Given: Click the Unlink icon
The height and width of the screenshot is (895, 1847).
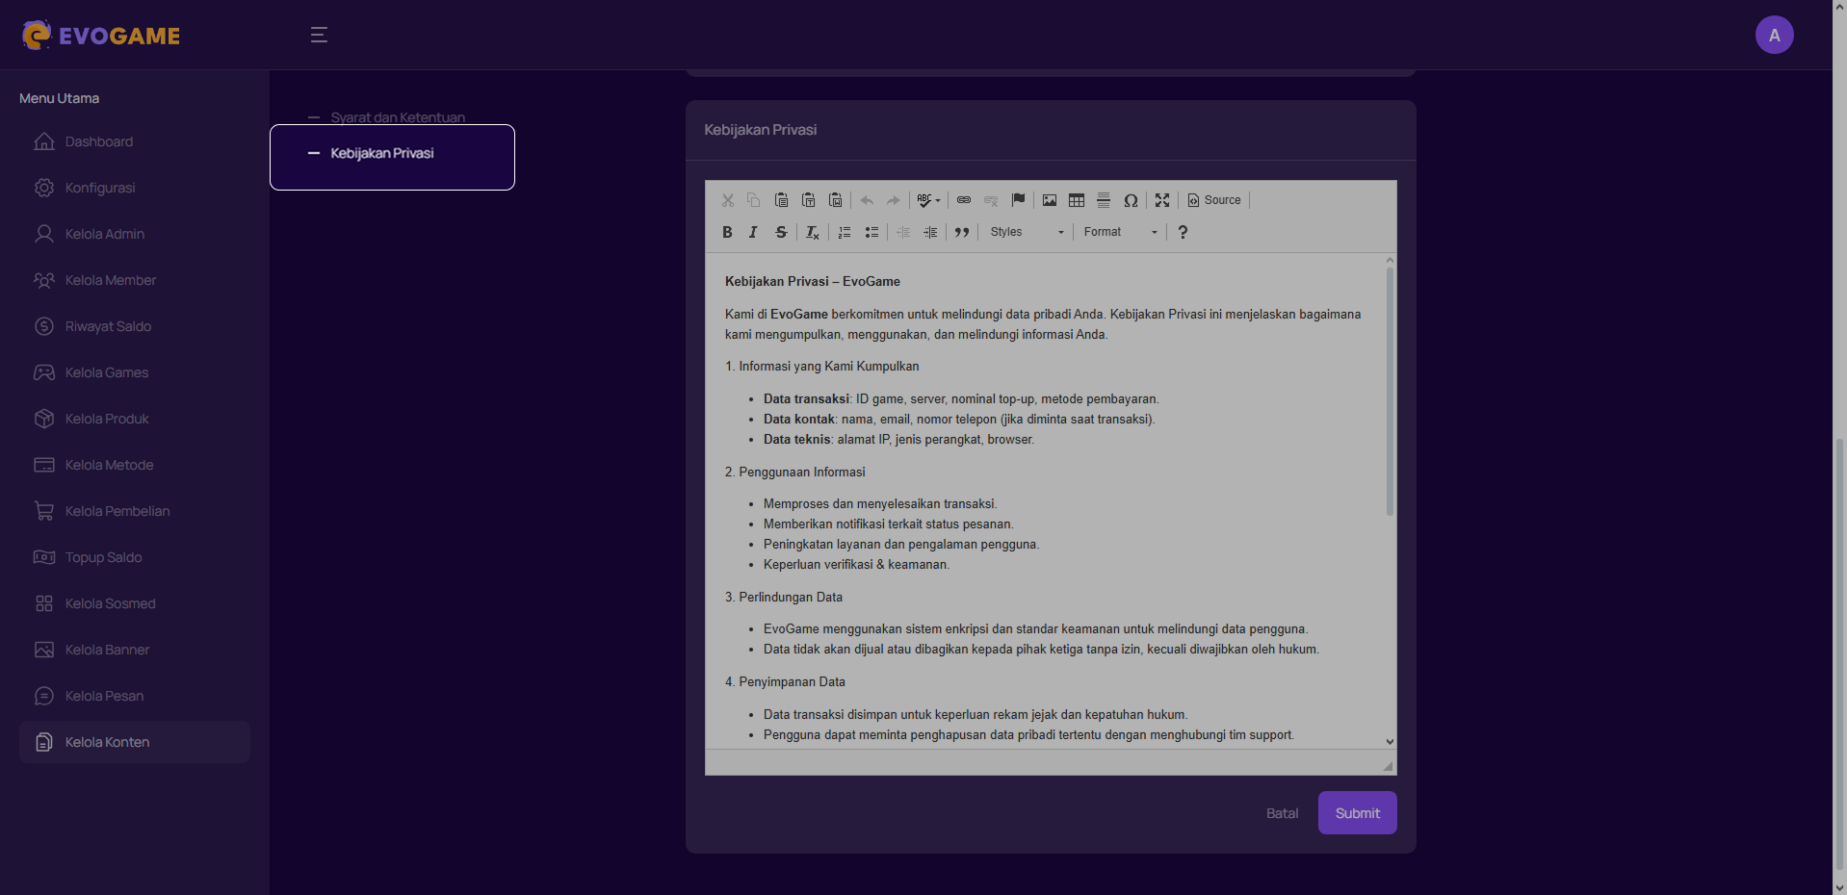Looking at the screenshot, I should [x=991, y=200].
